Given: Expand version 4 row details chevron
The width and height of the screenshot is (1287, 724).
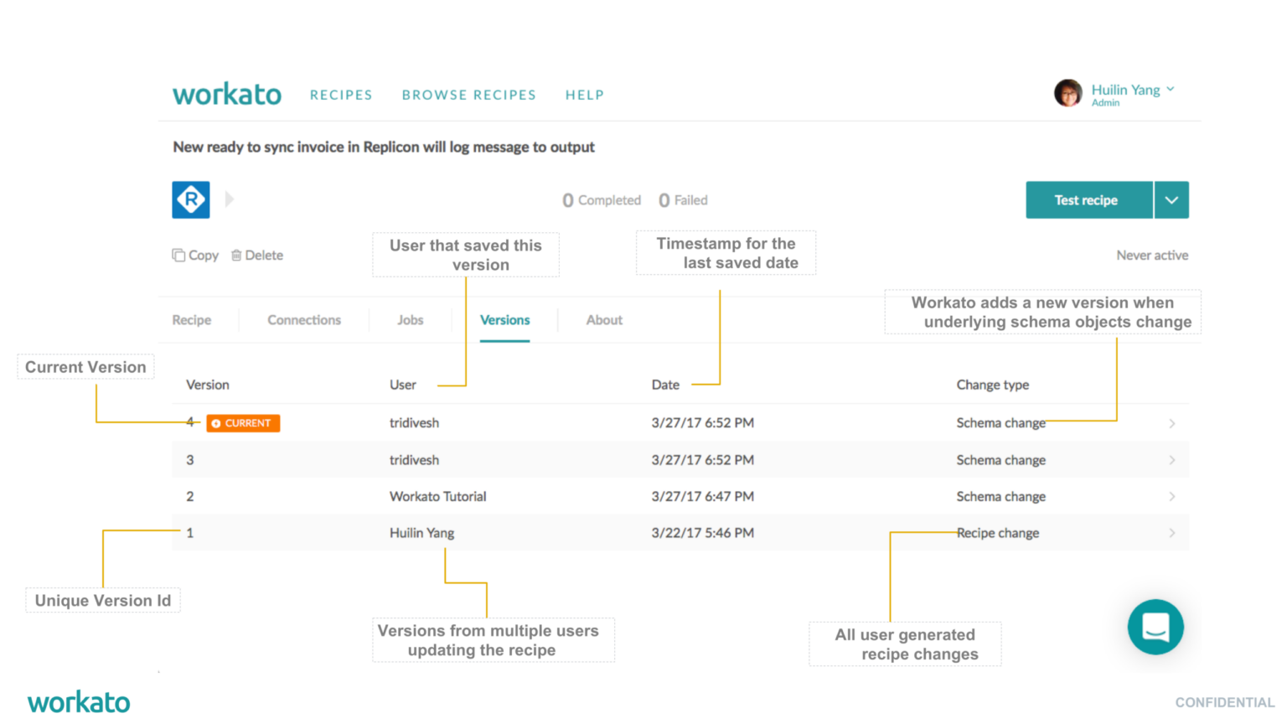Looking at the screenshot, I should [1173, 423].
